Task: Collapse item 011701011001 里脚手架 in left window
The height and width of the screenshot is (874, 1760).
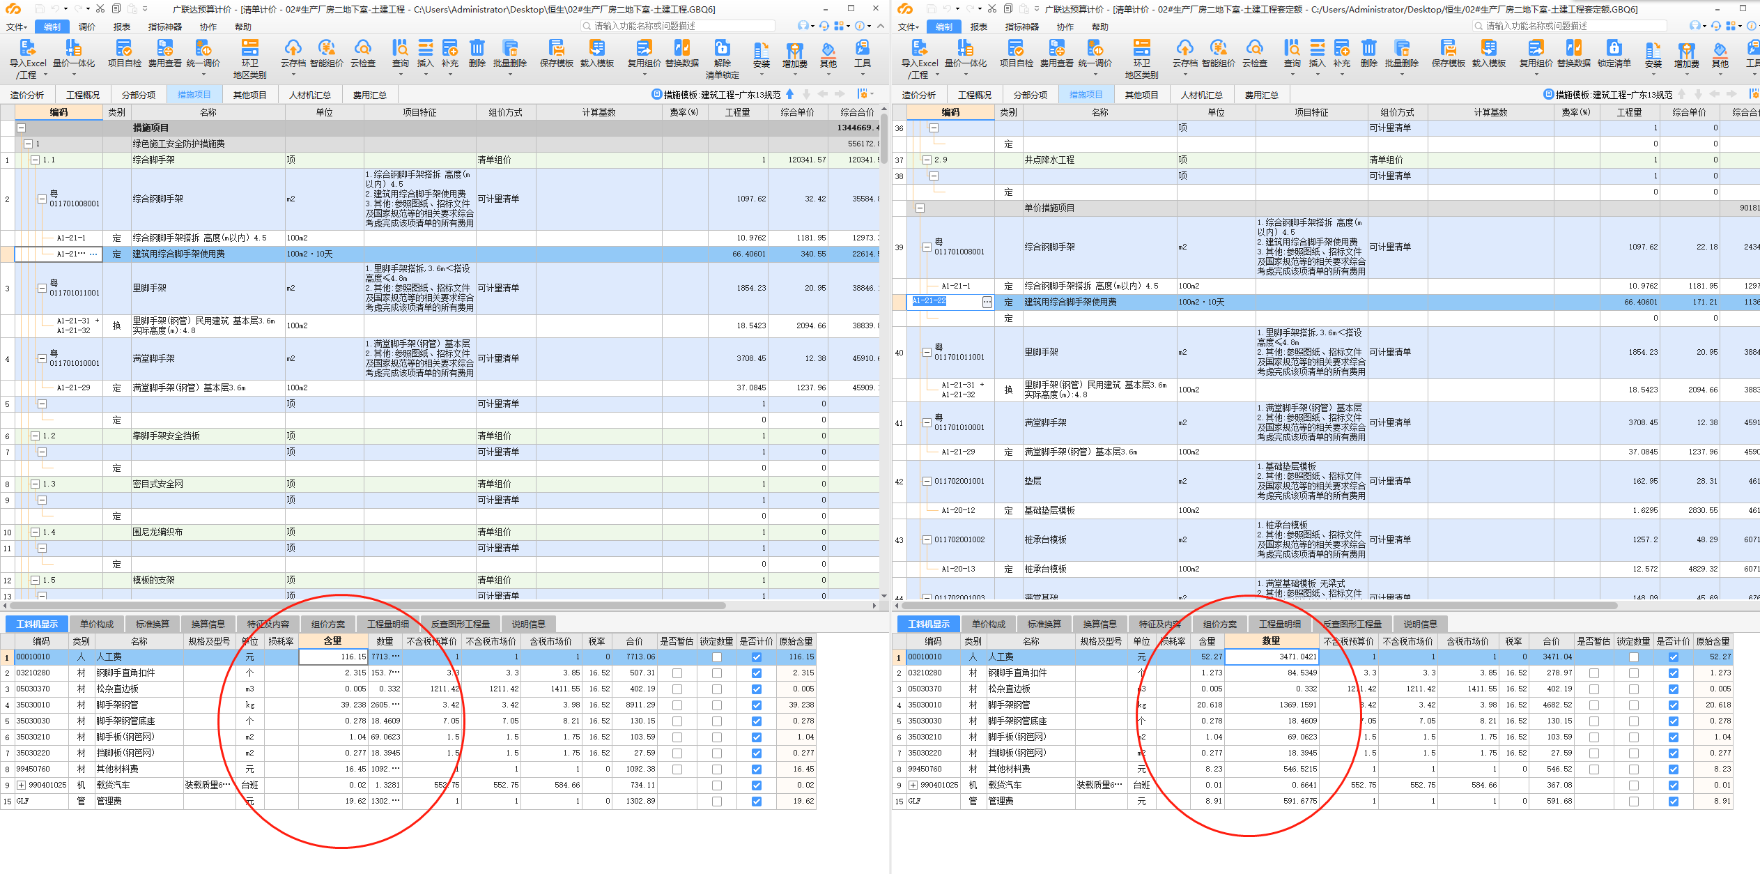Action: (x=42, y=289)
